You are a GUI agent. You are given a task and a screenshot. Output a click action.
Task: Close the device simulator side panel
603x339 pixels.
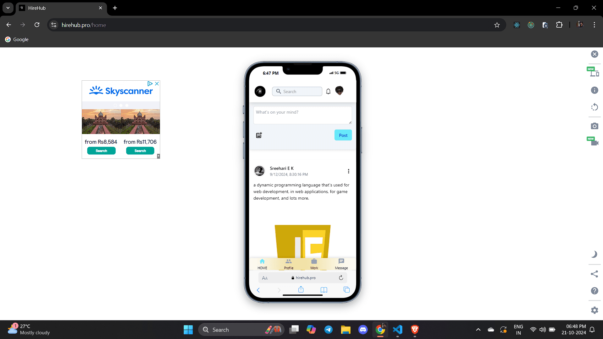click(x=595, y=54)
